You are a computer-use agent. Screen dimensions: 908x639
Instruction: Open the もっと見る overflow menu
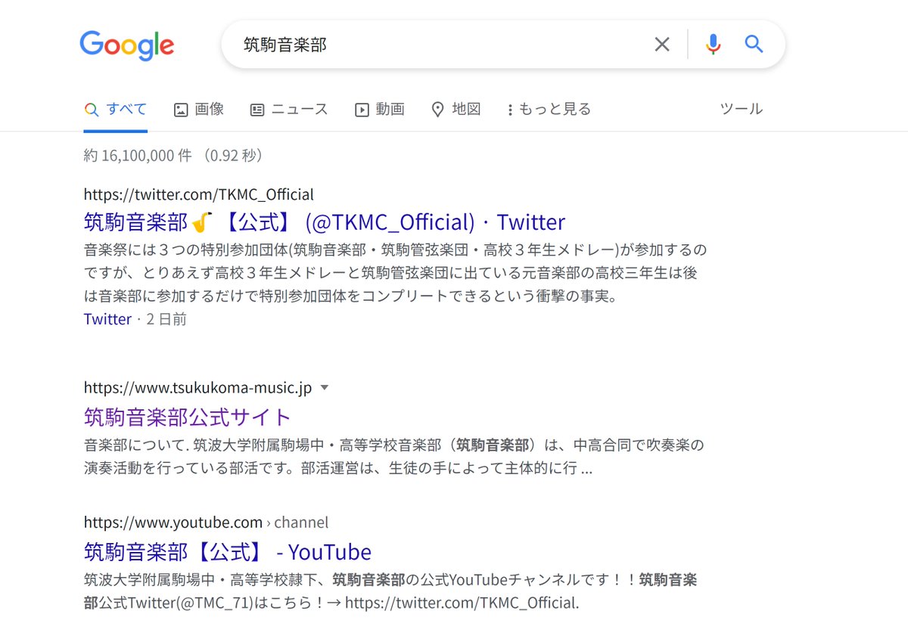tap(549, 109)
